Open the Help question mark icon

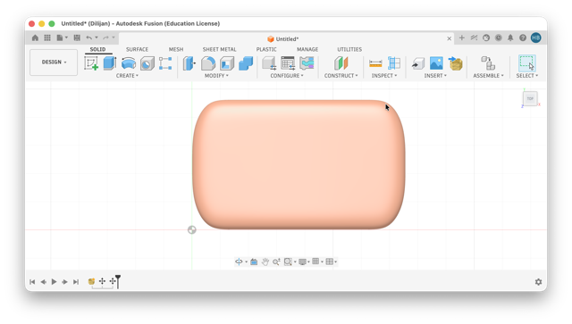coord(523,37)
